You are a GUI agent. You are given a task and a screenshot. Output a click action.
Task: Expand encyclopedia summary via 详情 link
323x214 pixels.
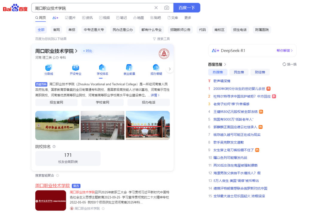point(155,95)
